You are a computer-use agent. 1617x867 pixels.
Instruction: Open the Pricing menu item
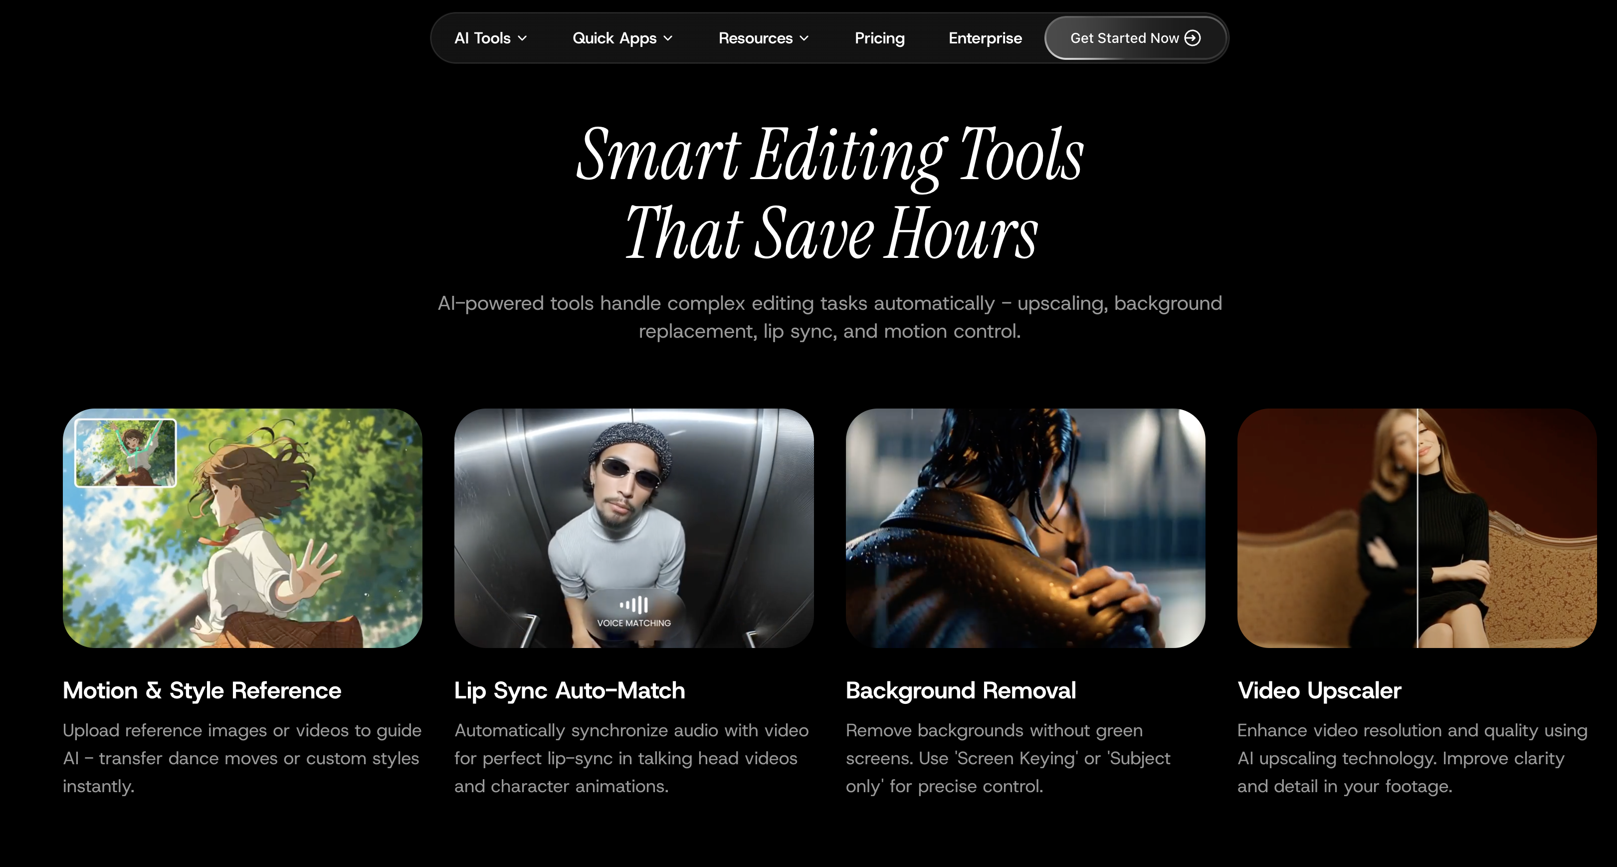tap(879, 38)
